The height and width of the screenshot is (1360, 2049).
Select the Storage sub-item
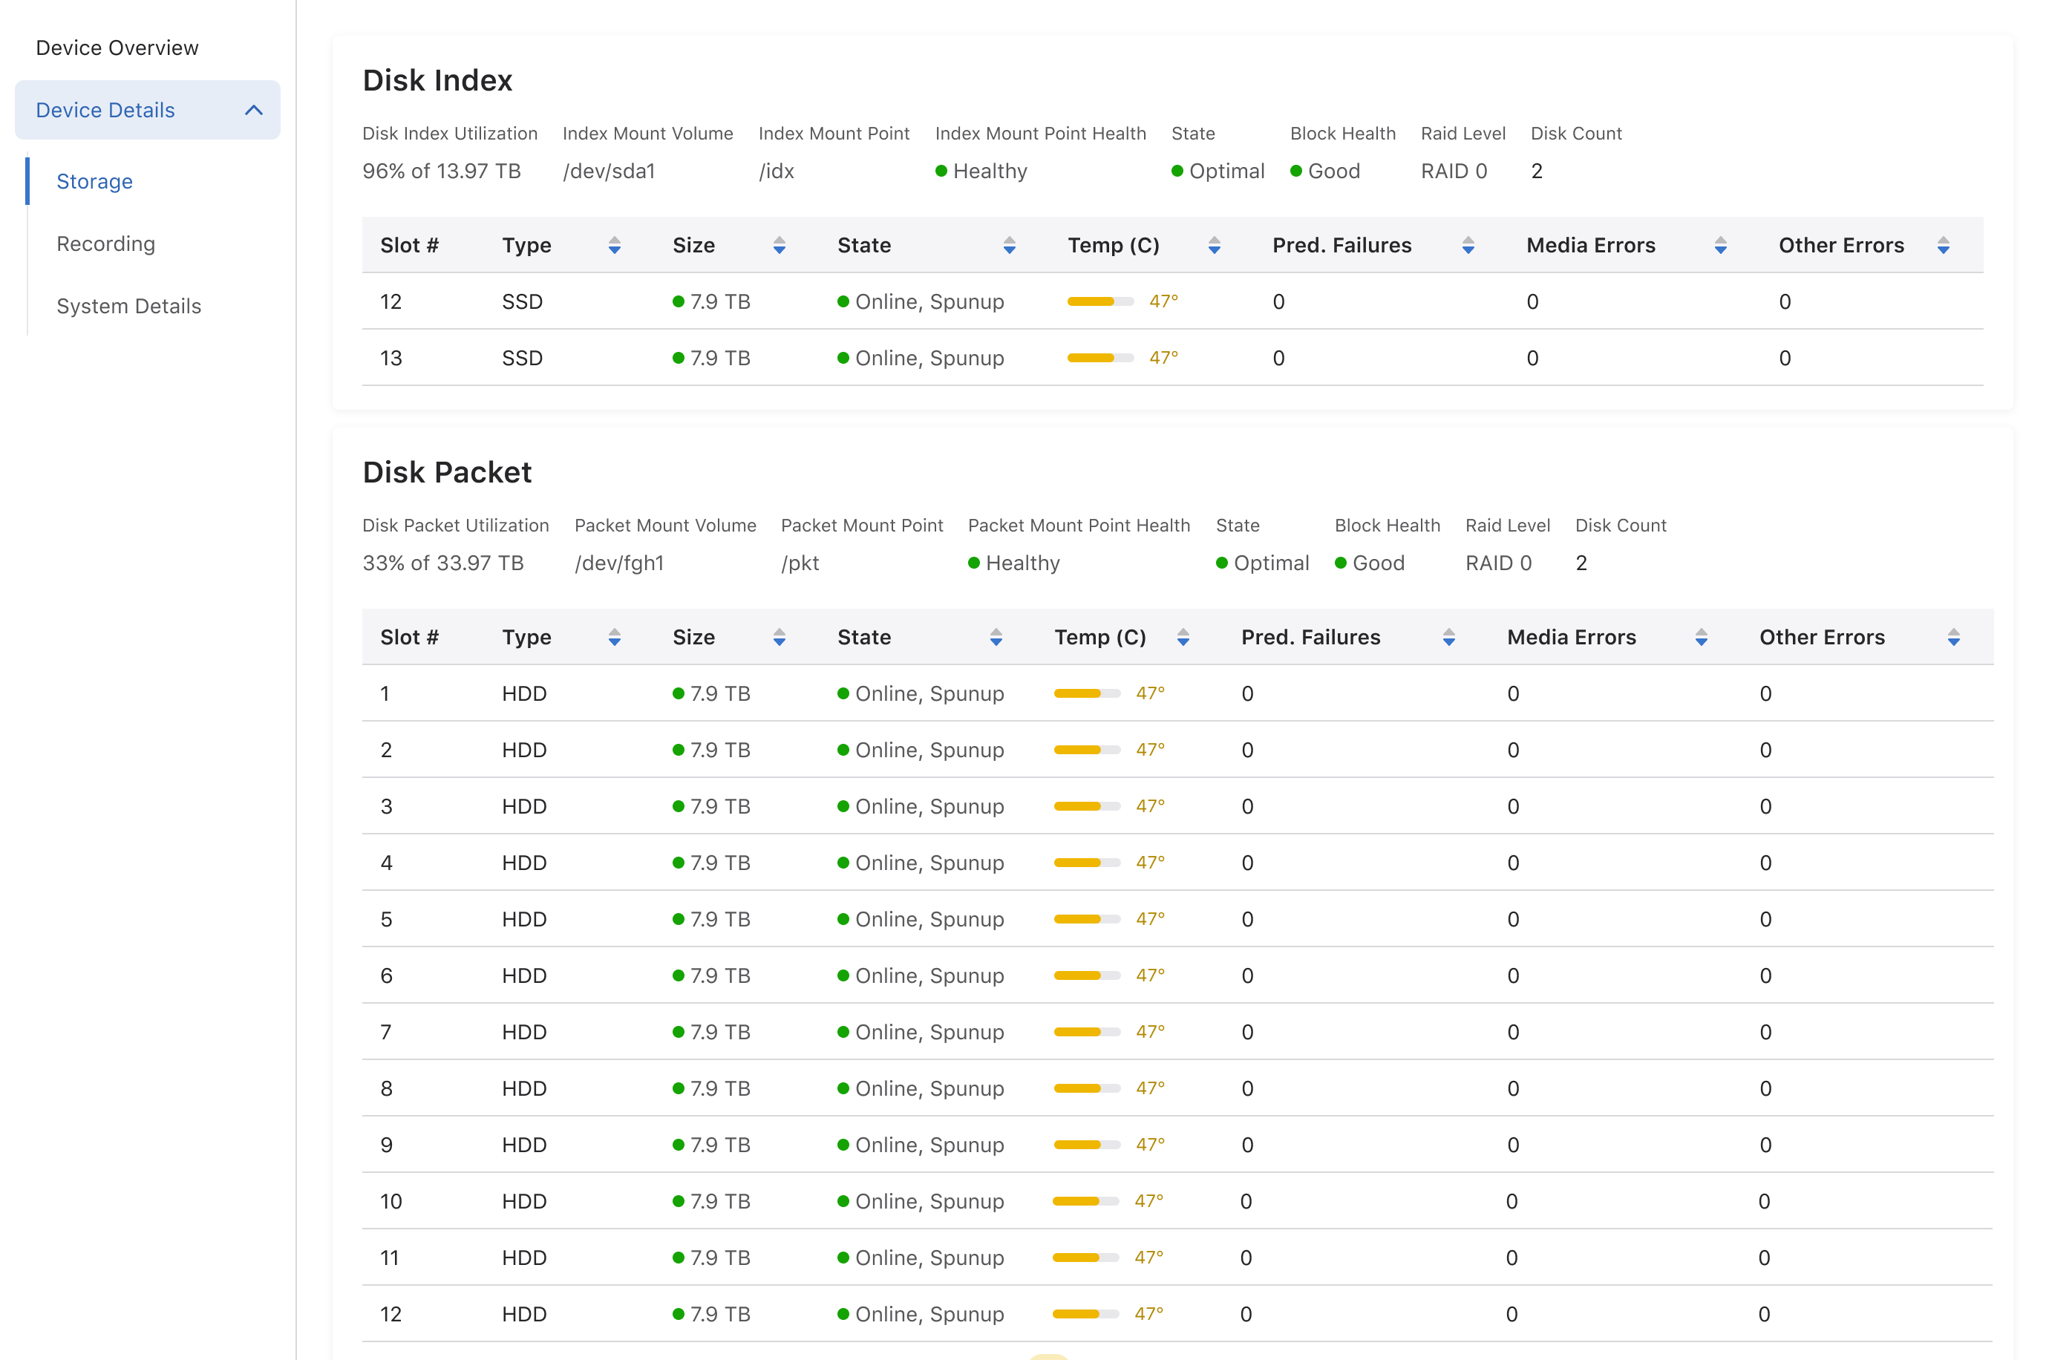[94, 181]
